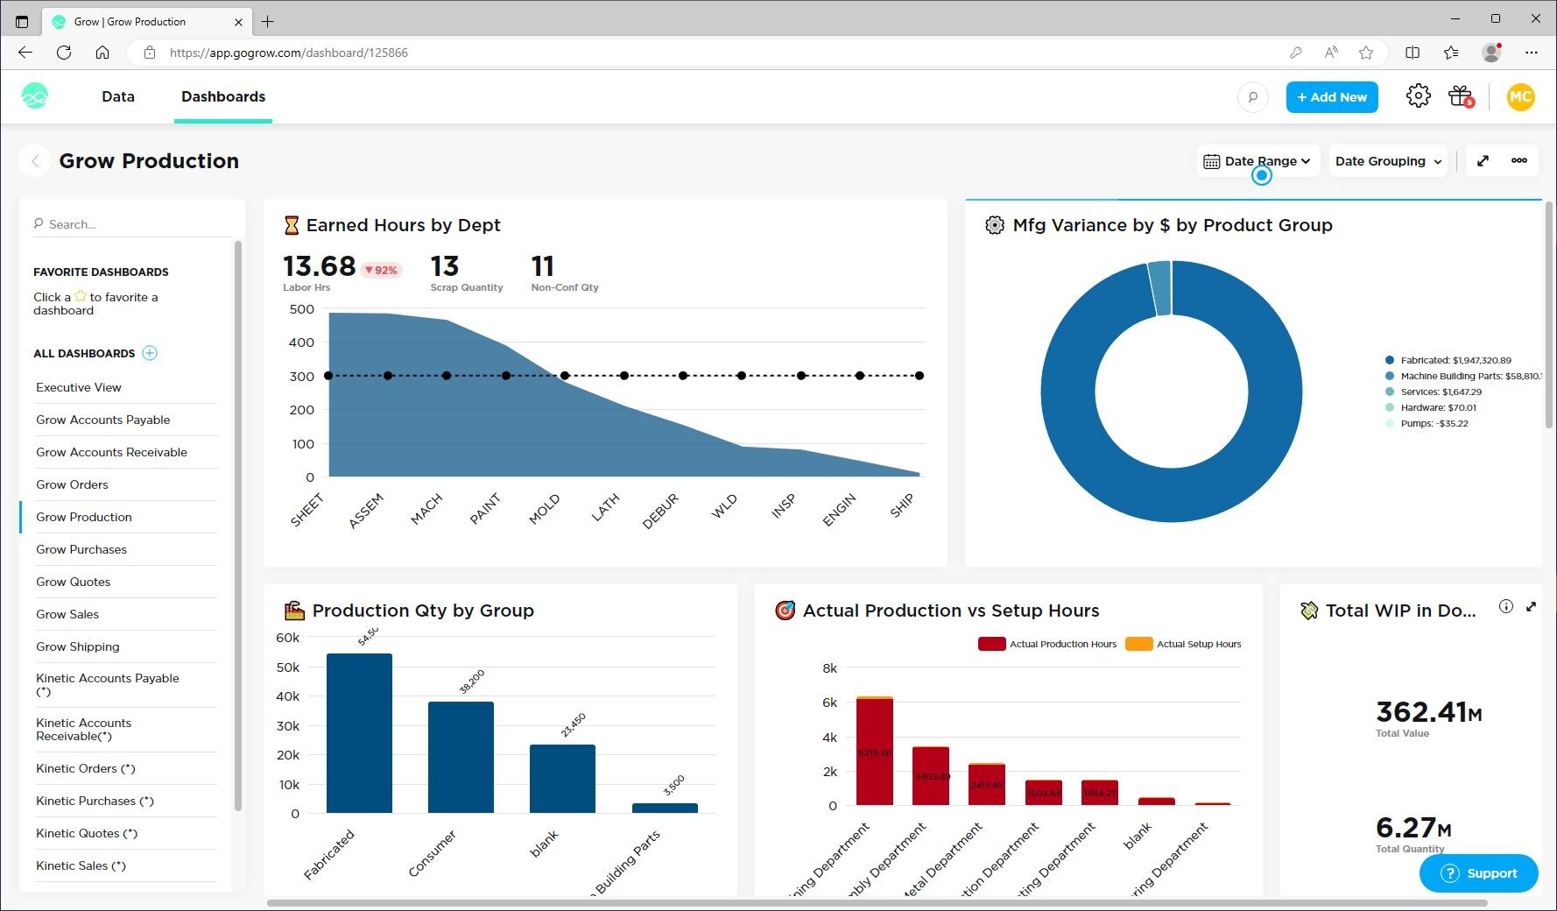
Task: Open the Date Grouping dropdown
Action: coord(1387,161)
